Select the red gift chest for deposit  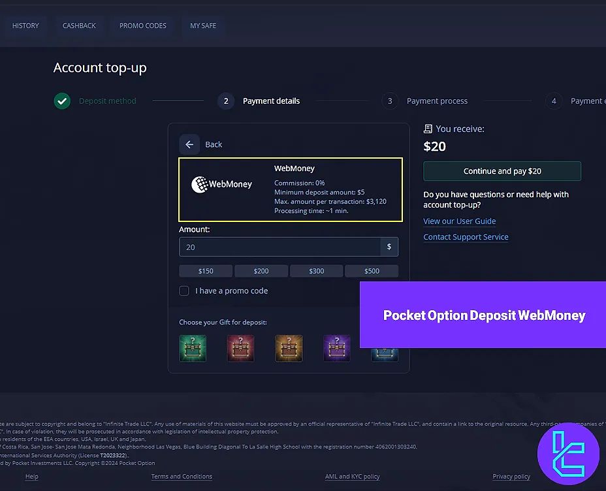240,348
